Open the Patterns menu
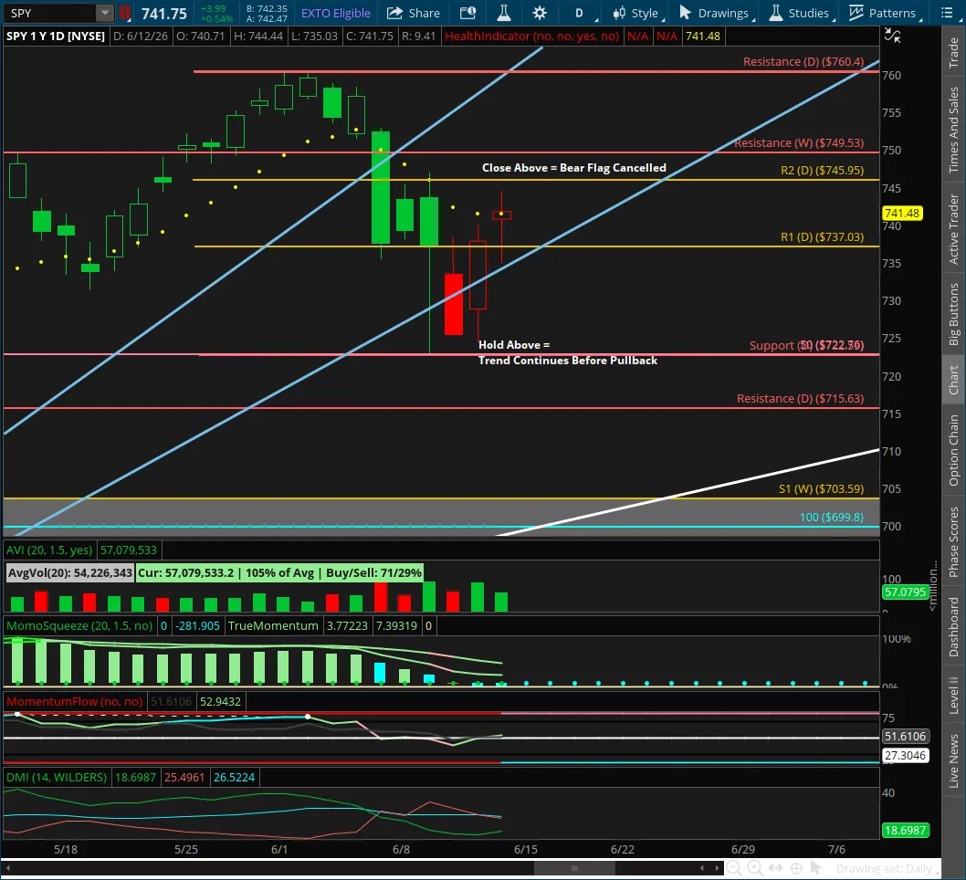This screenshot has height=880, width=966. coord(885,13)
